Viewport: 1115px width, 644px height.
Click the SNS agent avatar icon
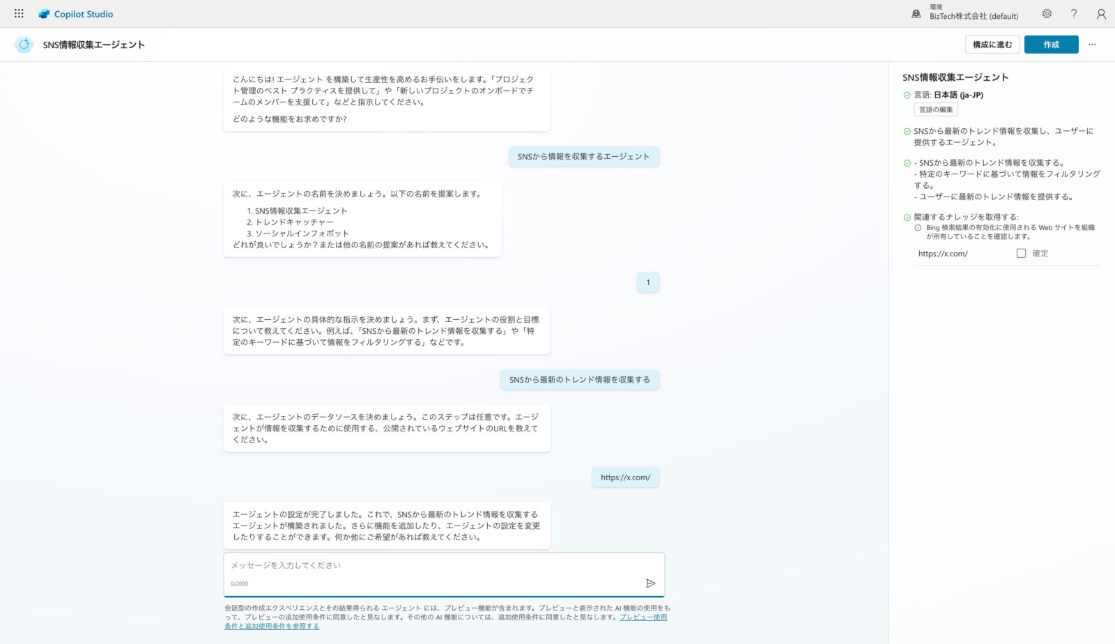pyautogui.click(x=24, y=45)
